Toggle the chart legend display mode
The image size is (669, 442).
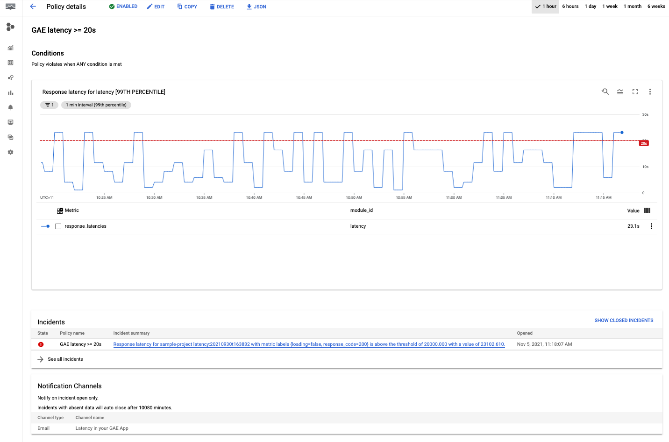coord(620,91)
